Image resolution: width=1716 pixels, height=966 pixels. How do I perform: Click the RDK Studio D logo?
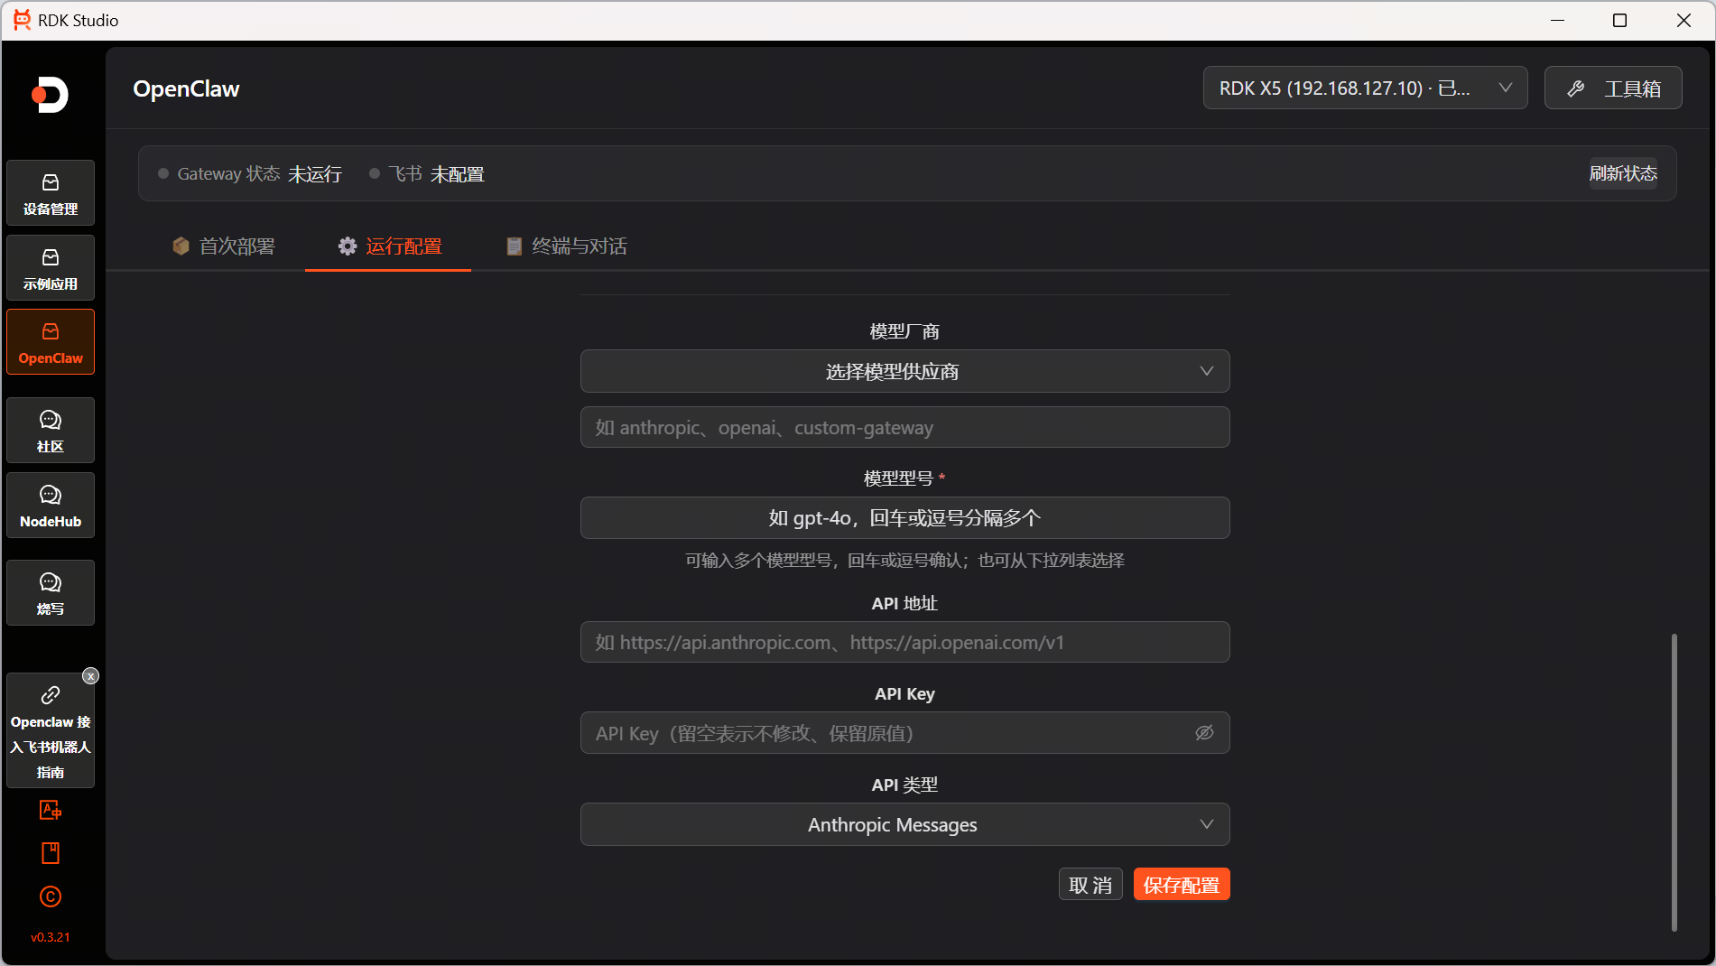(x=51, y=95)
